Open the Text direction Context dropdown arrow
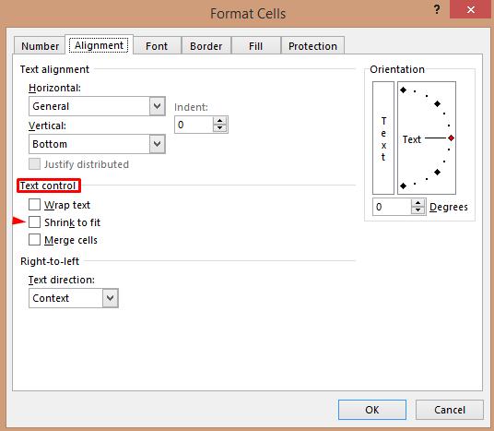The height and width of the screenshot is (431, 494). (111, 298)
